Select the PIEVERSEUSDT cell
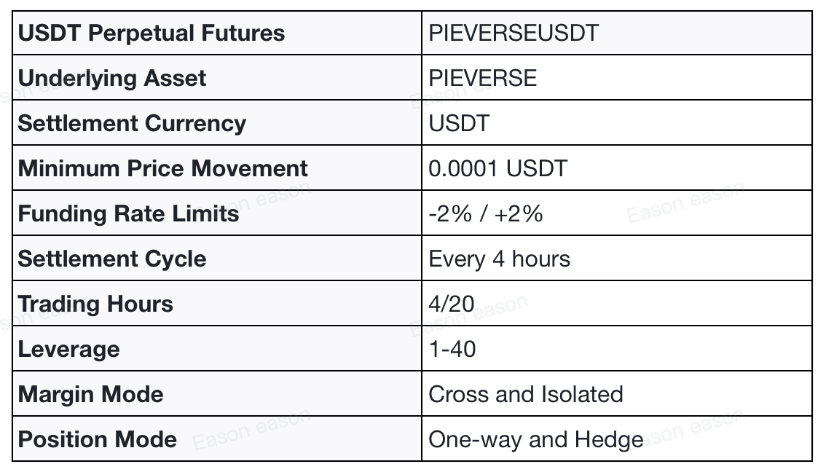This screenshot has width=826, height=472. pyautogui.click(x=514, y=34)
